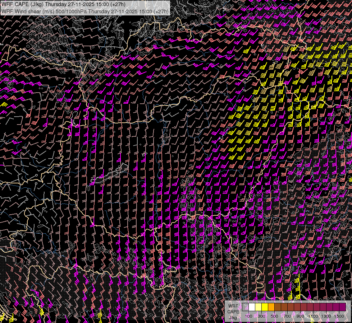Pick the darkest purple legend swatch
The height and width of the screenshot is (323, 352).
(343, 307)
